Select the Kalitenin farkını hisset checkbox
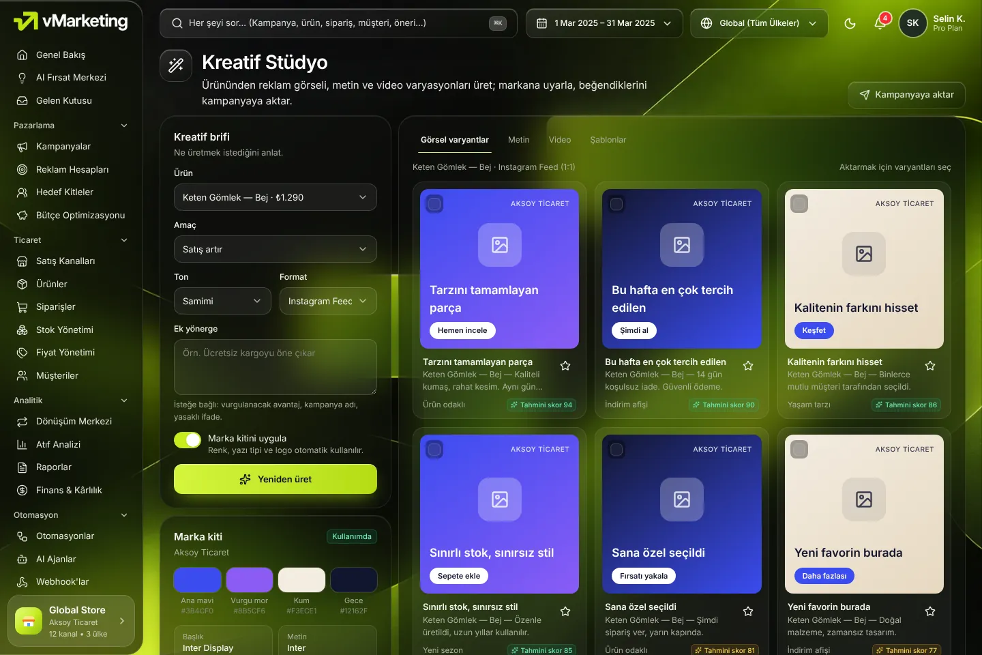 click(799, 204)
